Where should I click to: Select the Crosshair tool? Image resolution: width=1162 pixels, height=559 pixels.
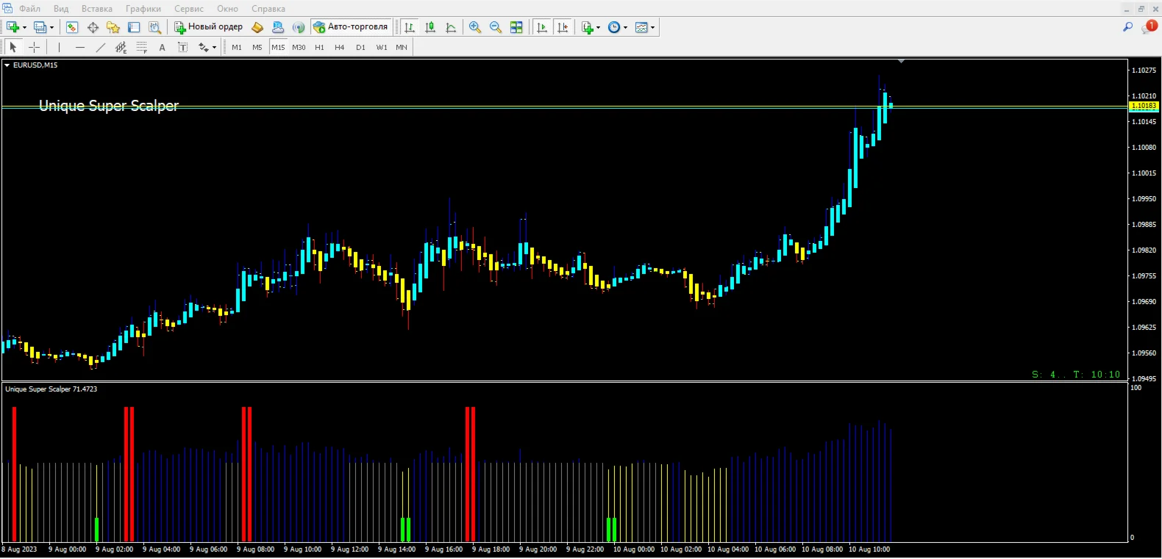pos(34,47)
